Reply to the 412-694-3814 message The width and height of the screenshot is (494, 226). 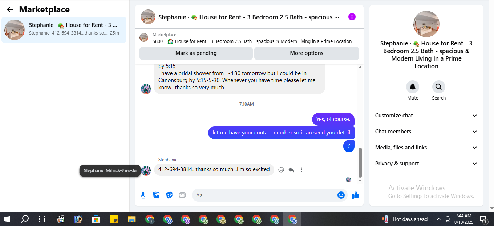tap(291, 170)
